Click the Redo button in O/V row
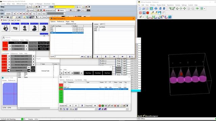This screenshot has width=216, height=121. (44, 14)
